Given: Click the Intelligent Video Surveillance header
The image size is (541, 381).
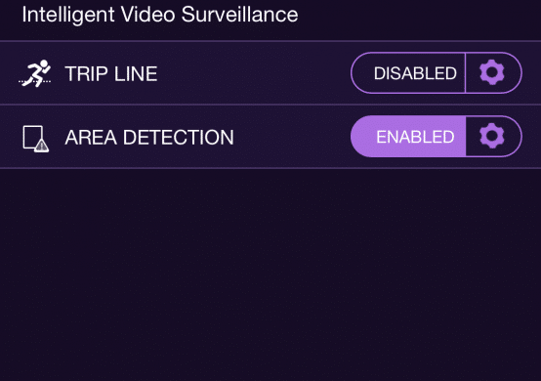Looking at the screenshot, I should 160,15.
